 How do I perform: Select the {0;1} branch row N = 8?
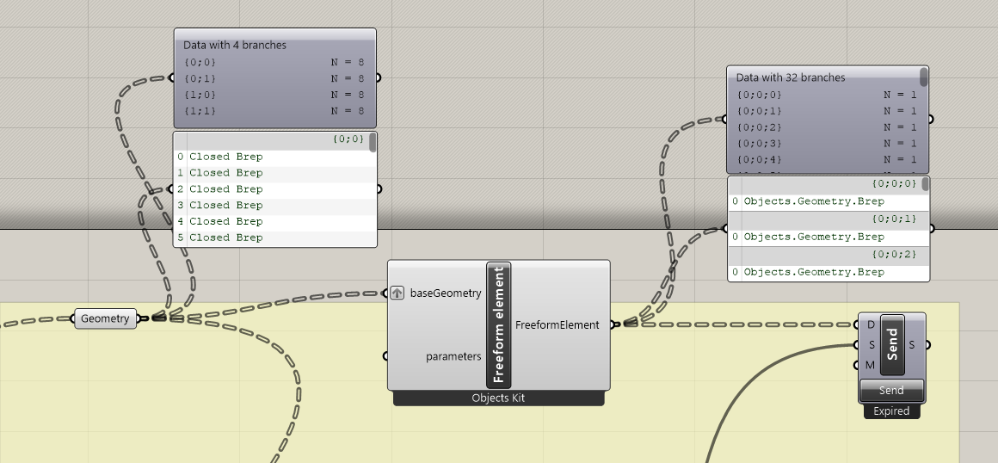[x=274, y=78]
